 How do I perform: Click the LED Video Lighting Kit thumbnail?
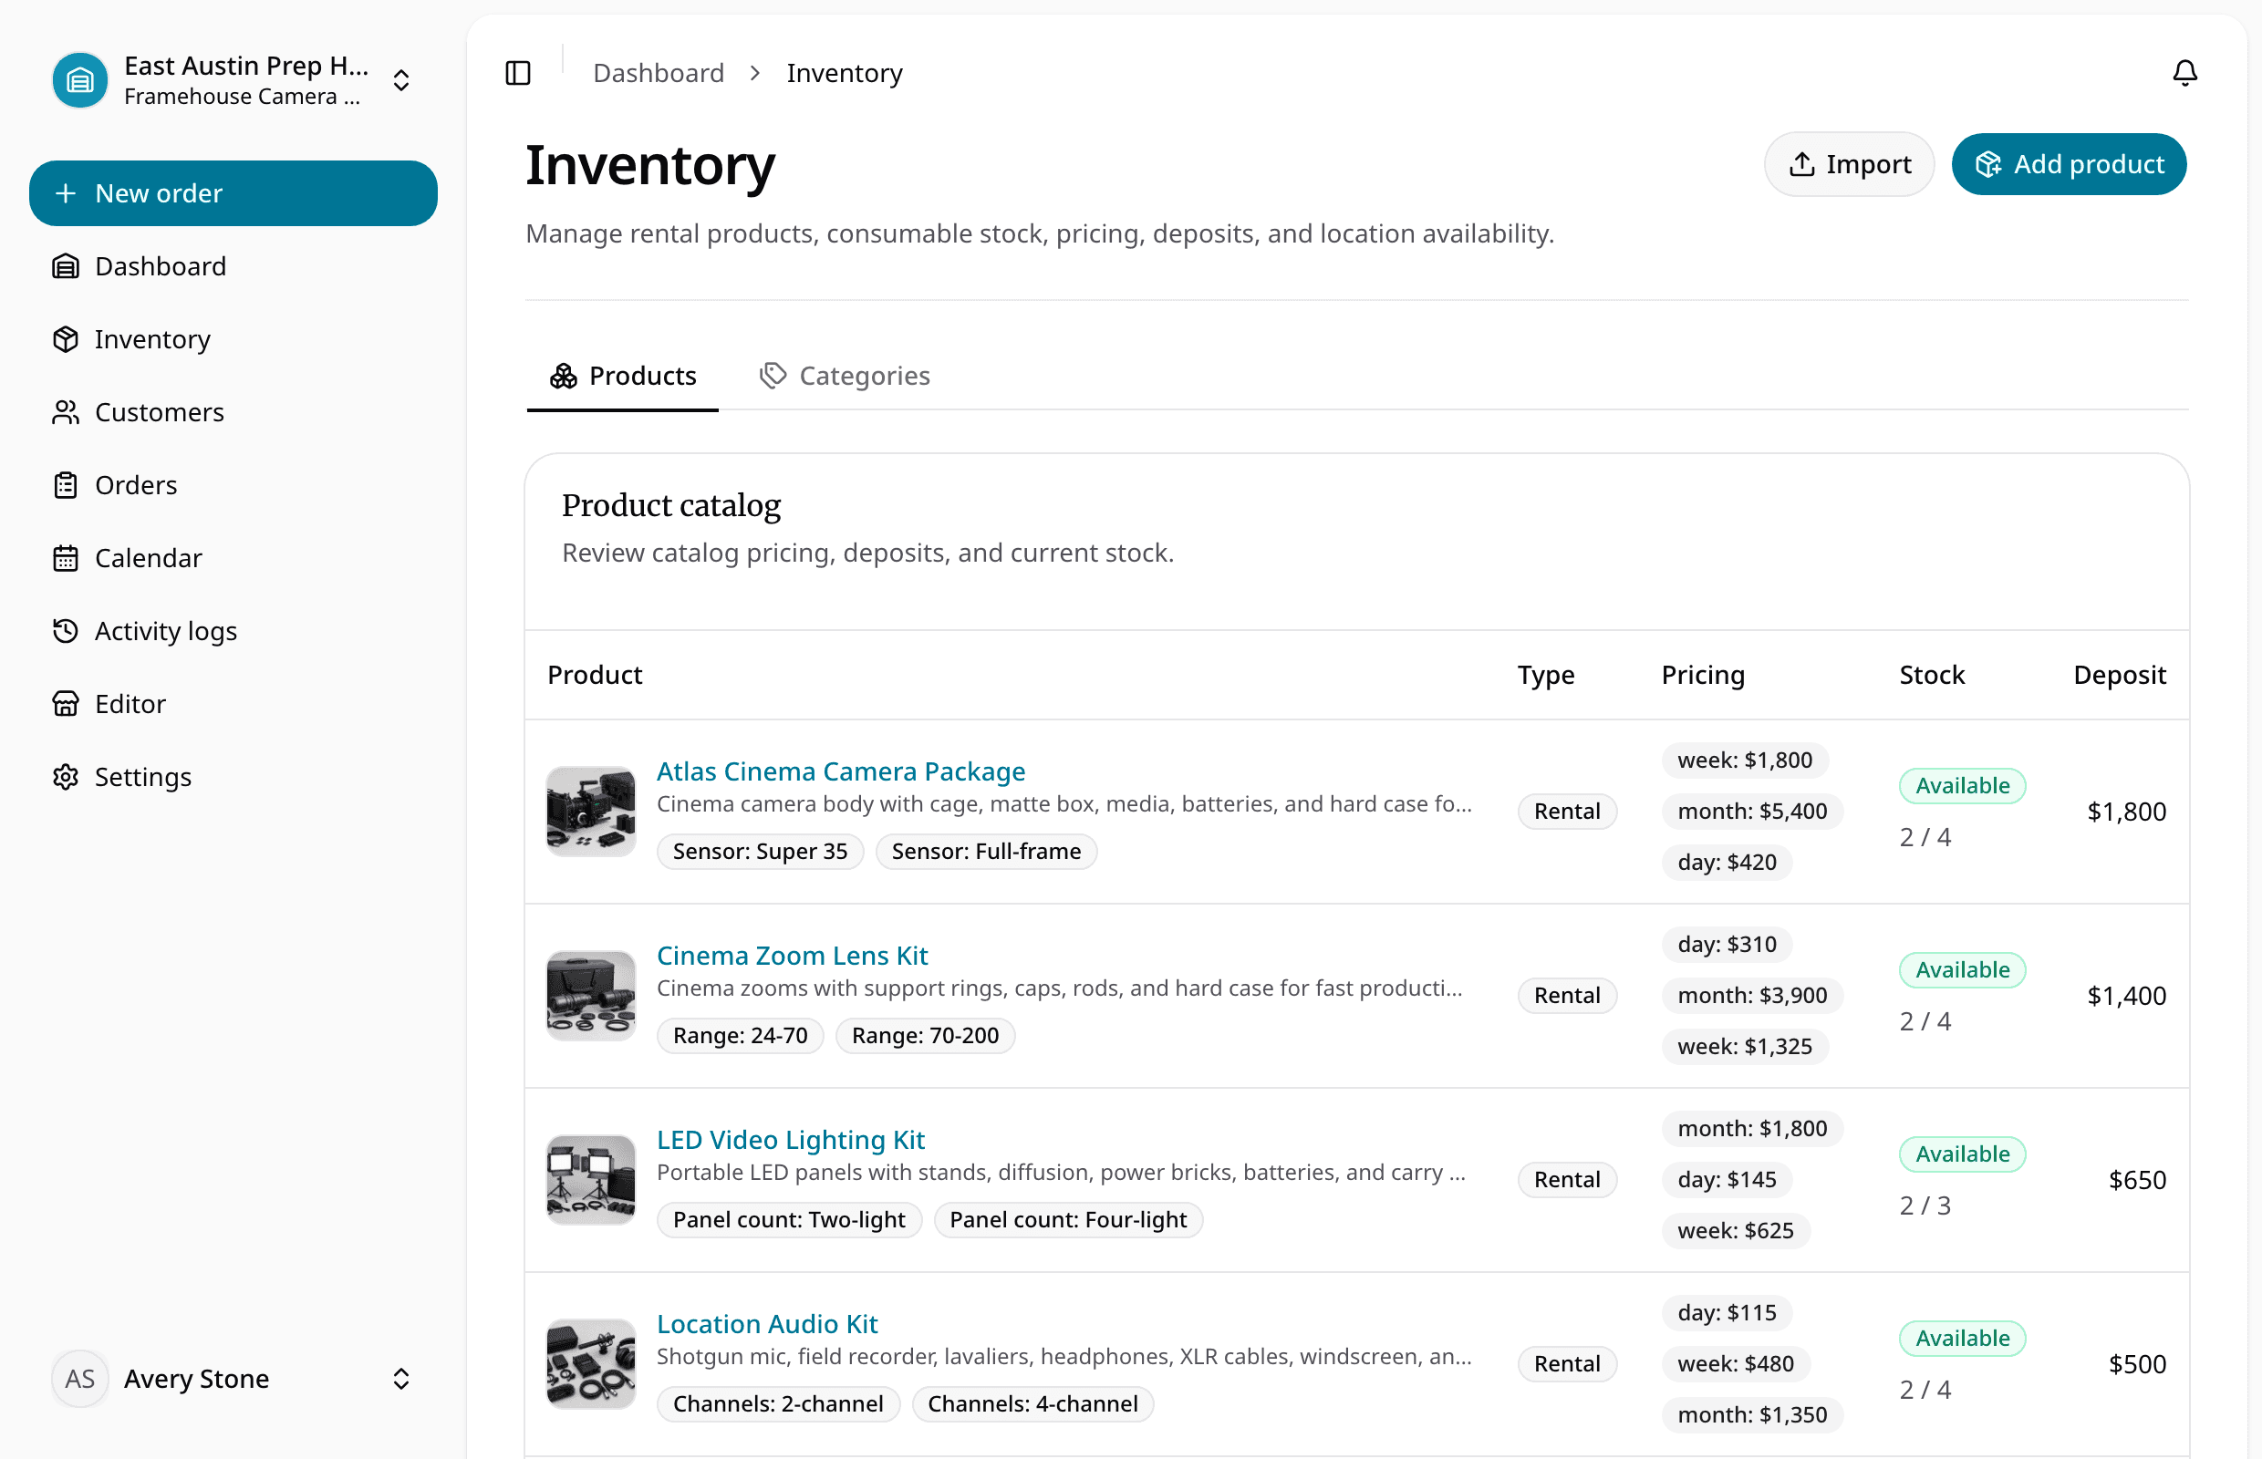point(591,1180)
